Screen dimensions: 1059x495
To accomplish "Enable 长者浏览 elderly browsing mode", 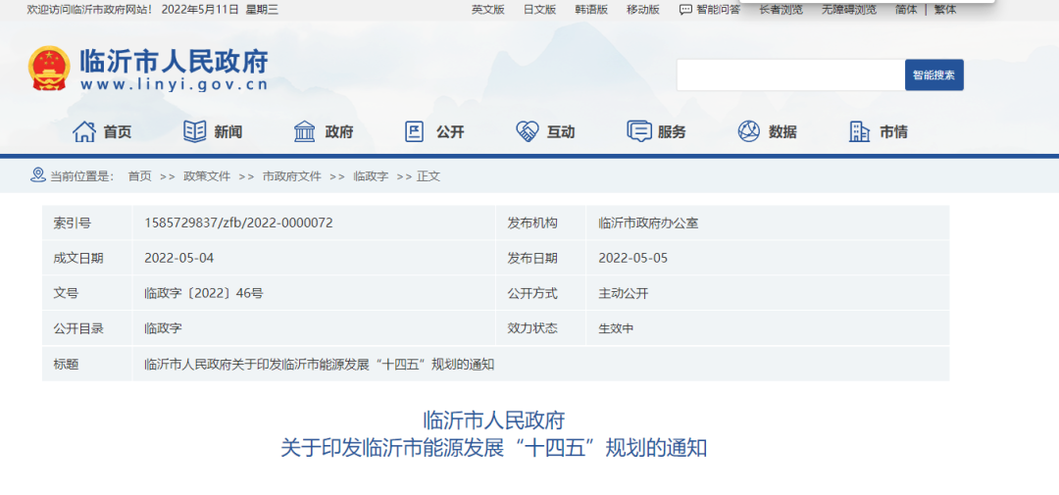I will (781, 10).
